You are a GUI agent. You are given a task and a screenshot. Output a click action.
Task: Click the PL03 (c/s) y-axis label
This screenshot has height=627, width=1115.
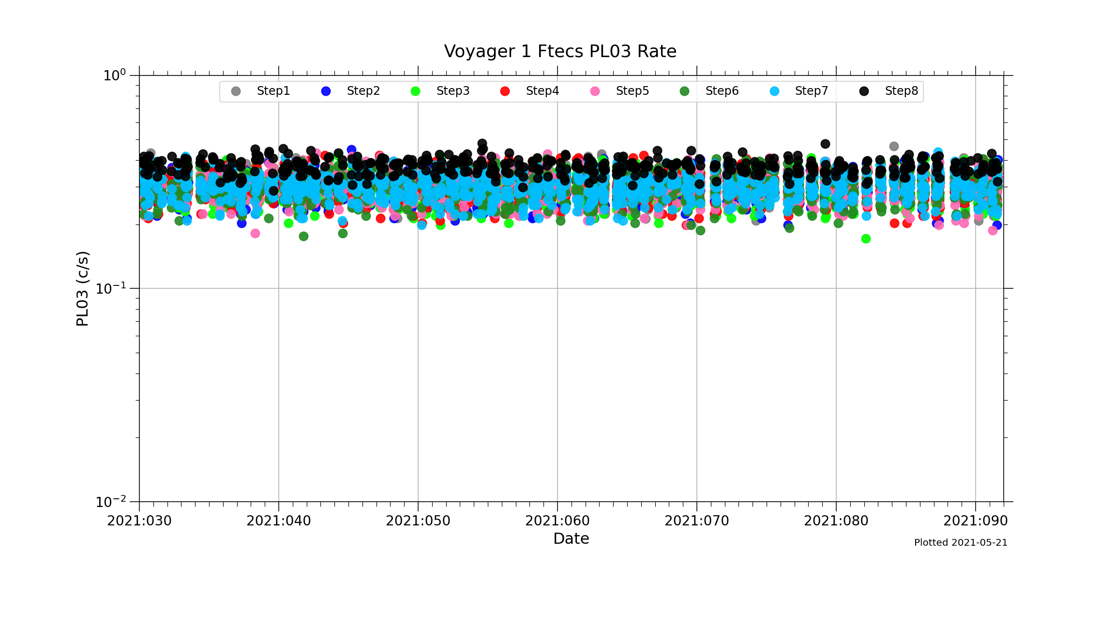click(83, 289)
